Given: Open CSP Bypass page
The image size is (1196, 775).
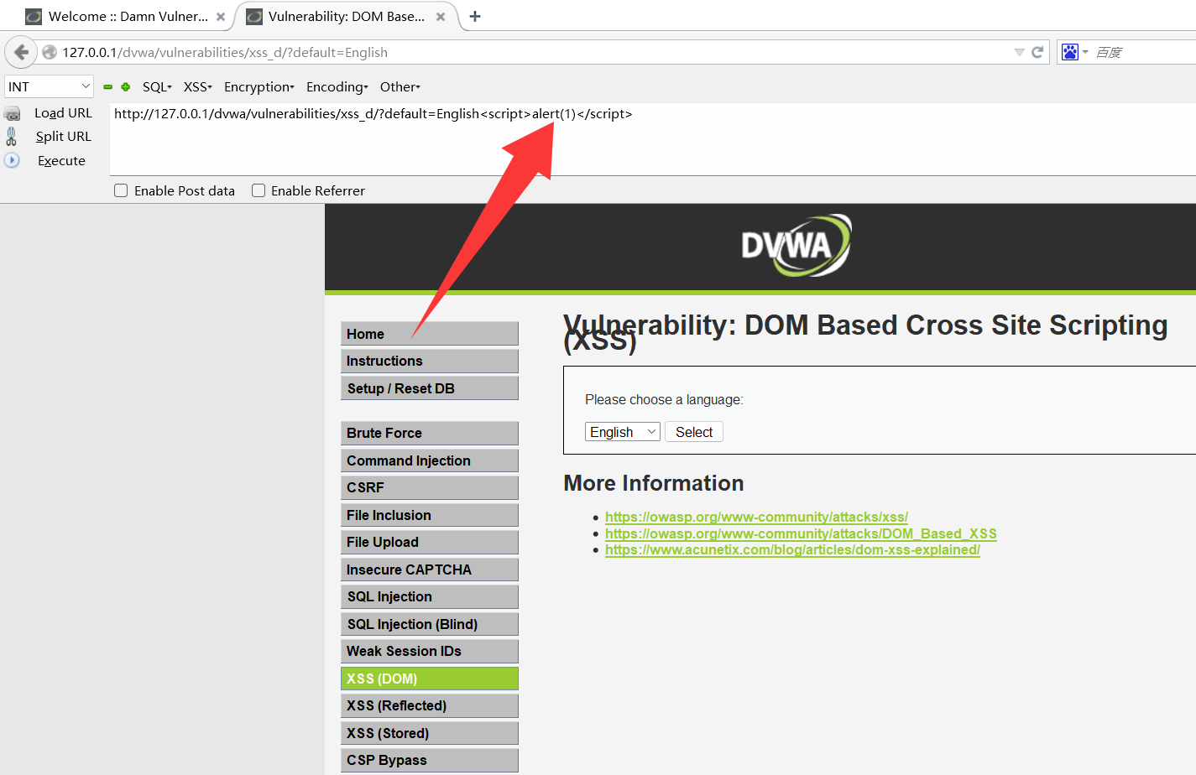Looking at the screenshot, I should coord(430,760).
